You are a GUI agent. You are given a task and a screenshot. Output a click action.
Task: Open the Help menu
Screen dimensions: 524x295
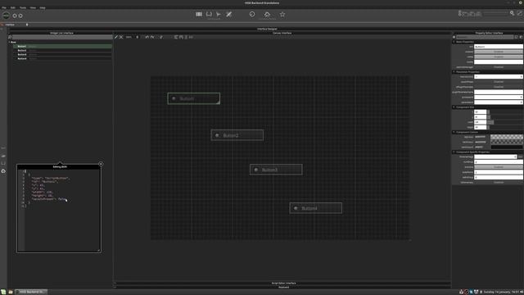click(x=43, y=7)
